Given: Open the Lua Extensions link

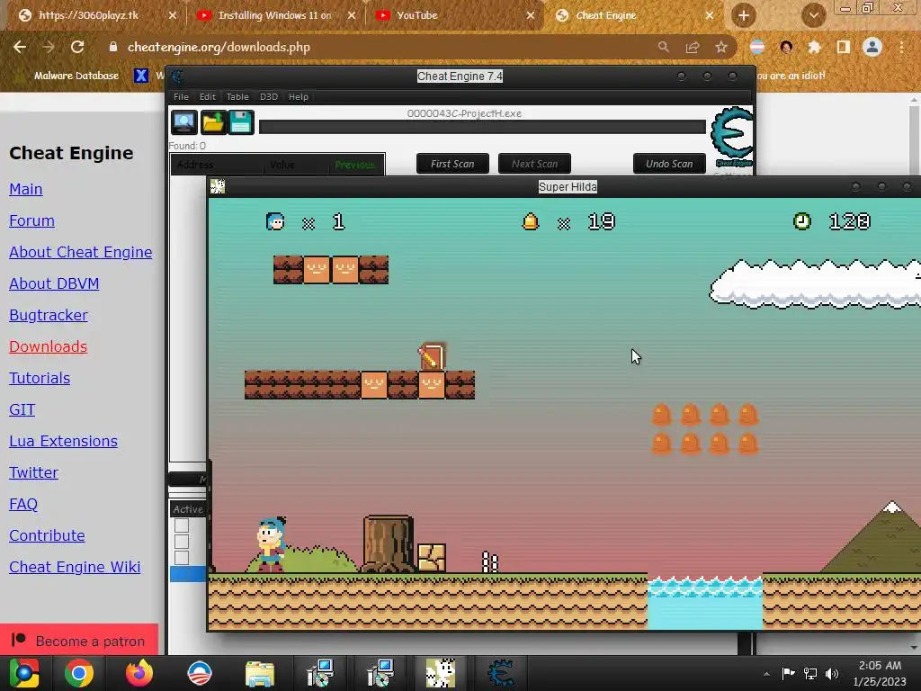Looking at the screenshot, I should point(64,441).
